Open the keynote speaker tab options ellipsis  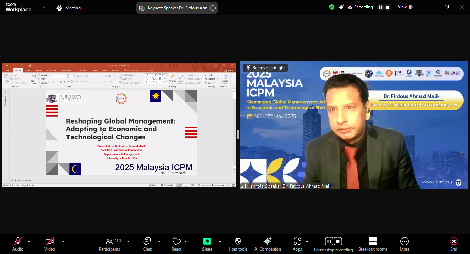[x=213, y=8]
